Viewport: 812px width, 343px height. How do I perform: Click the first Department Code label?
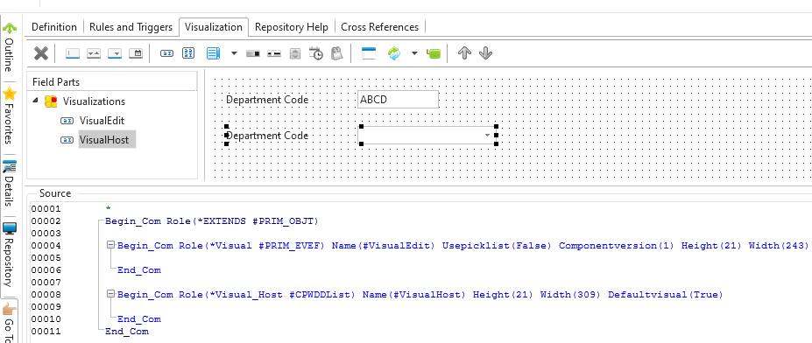click(x=267, y=100)
